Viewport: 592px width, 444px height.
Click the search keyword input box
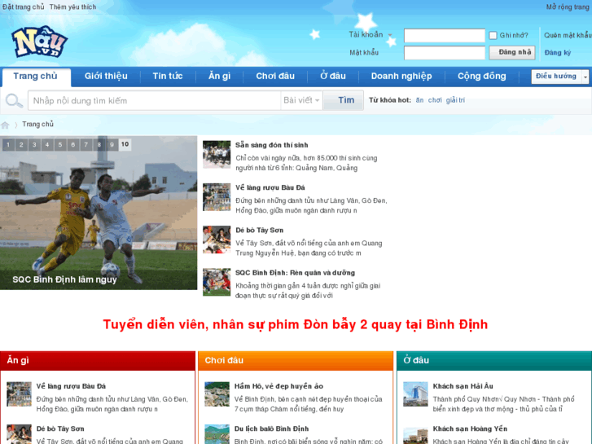[x=153, y=101]
